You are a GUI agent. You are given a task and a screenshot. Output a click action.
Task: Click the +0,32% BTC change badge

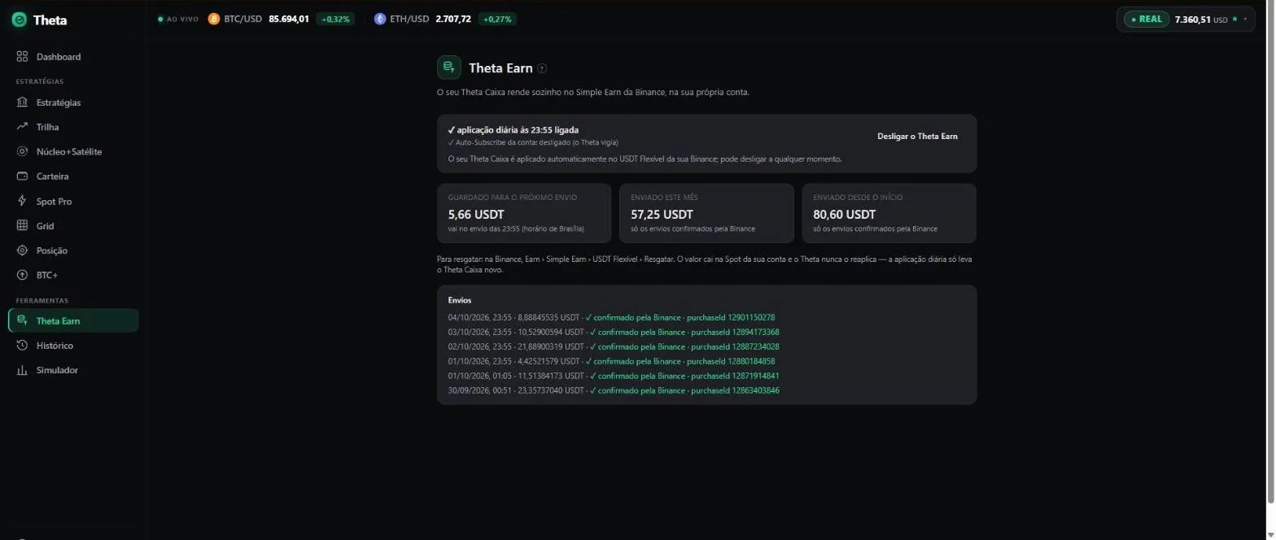[x=335, y=19]
